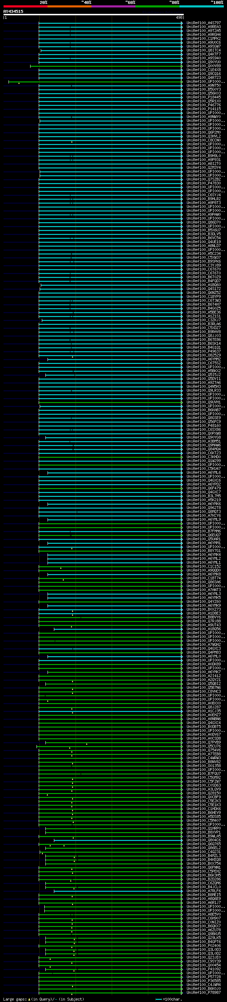The width and height of the screenshot is (227, 1002).
Task: Select hit UniRef100_Q4GXC3
Action: (203, 648)
